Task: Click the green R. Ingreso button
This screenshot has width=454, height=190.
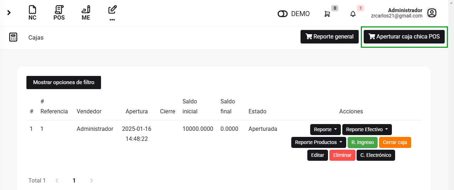Action: point(362,142)
